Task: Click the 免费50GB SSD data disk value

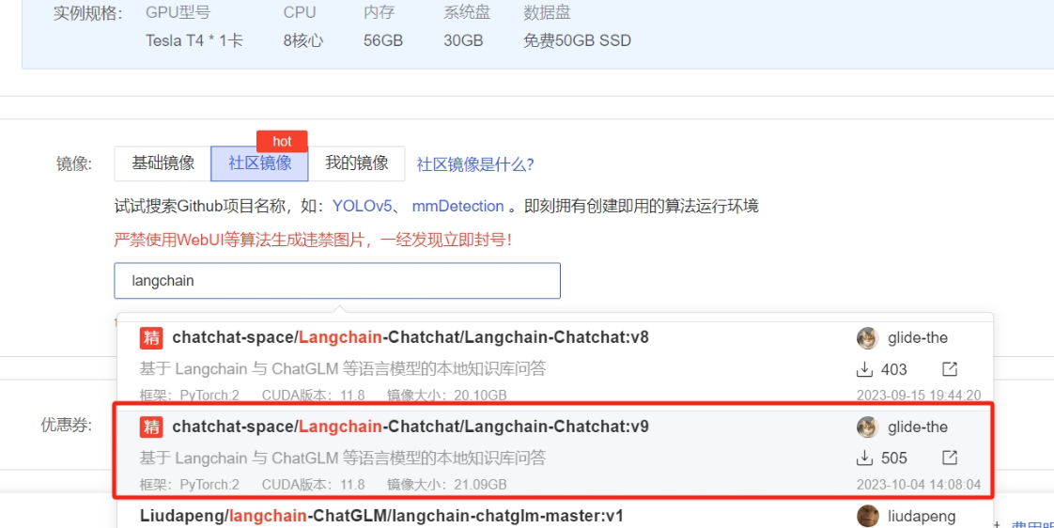Action: 578,41
